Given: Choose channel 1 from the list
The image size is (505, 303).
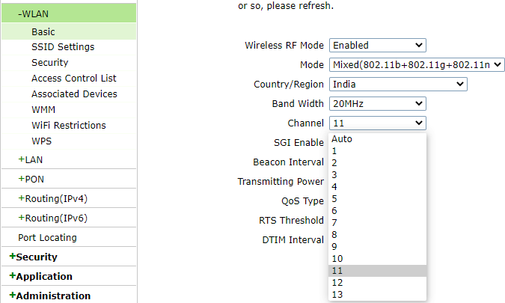Looking at the screenshot, I should [378, 151].
